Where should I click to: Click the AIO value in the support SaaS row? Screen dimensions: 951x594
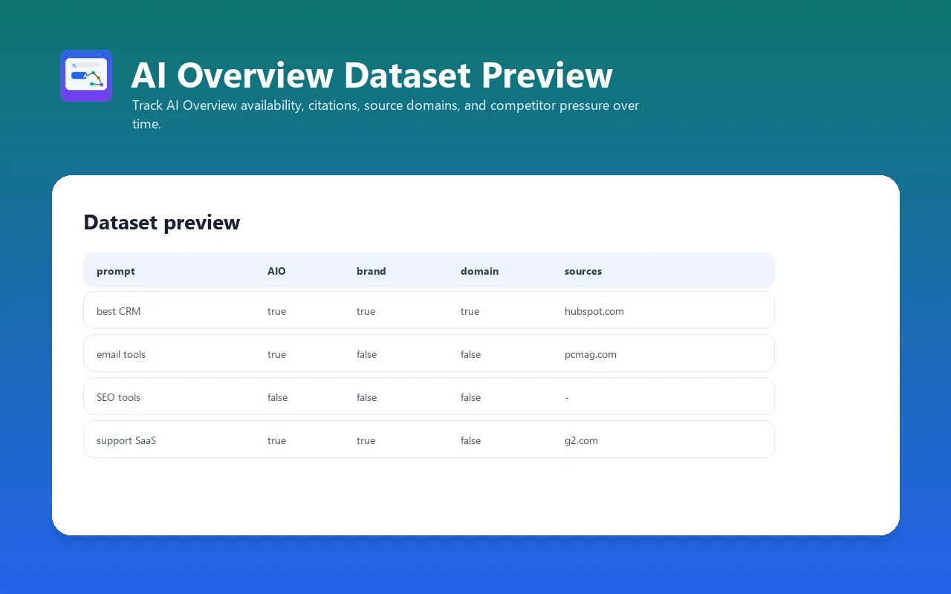[277, 440]
